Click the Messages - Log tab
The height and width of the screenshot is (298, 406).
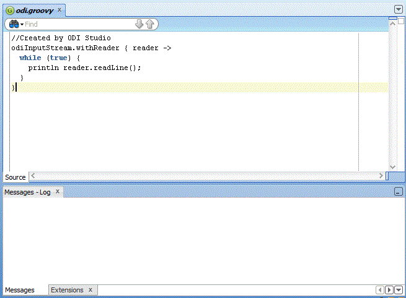coord(27,192)
